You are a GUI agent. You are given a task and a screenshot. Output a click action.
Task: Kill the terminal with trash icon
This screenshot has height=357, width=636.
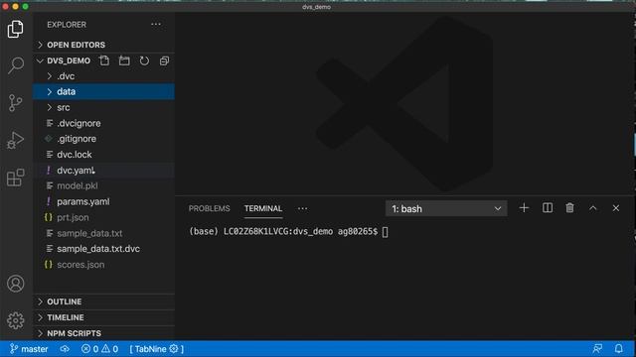569,208
